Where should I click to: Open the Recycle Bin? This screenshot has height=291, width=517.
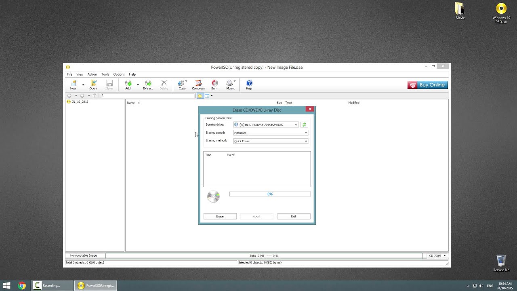(x=501, y=263)
